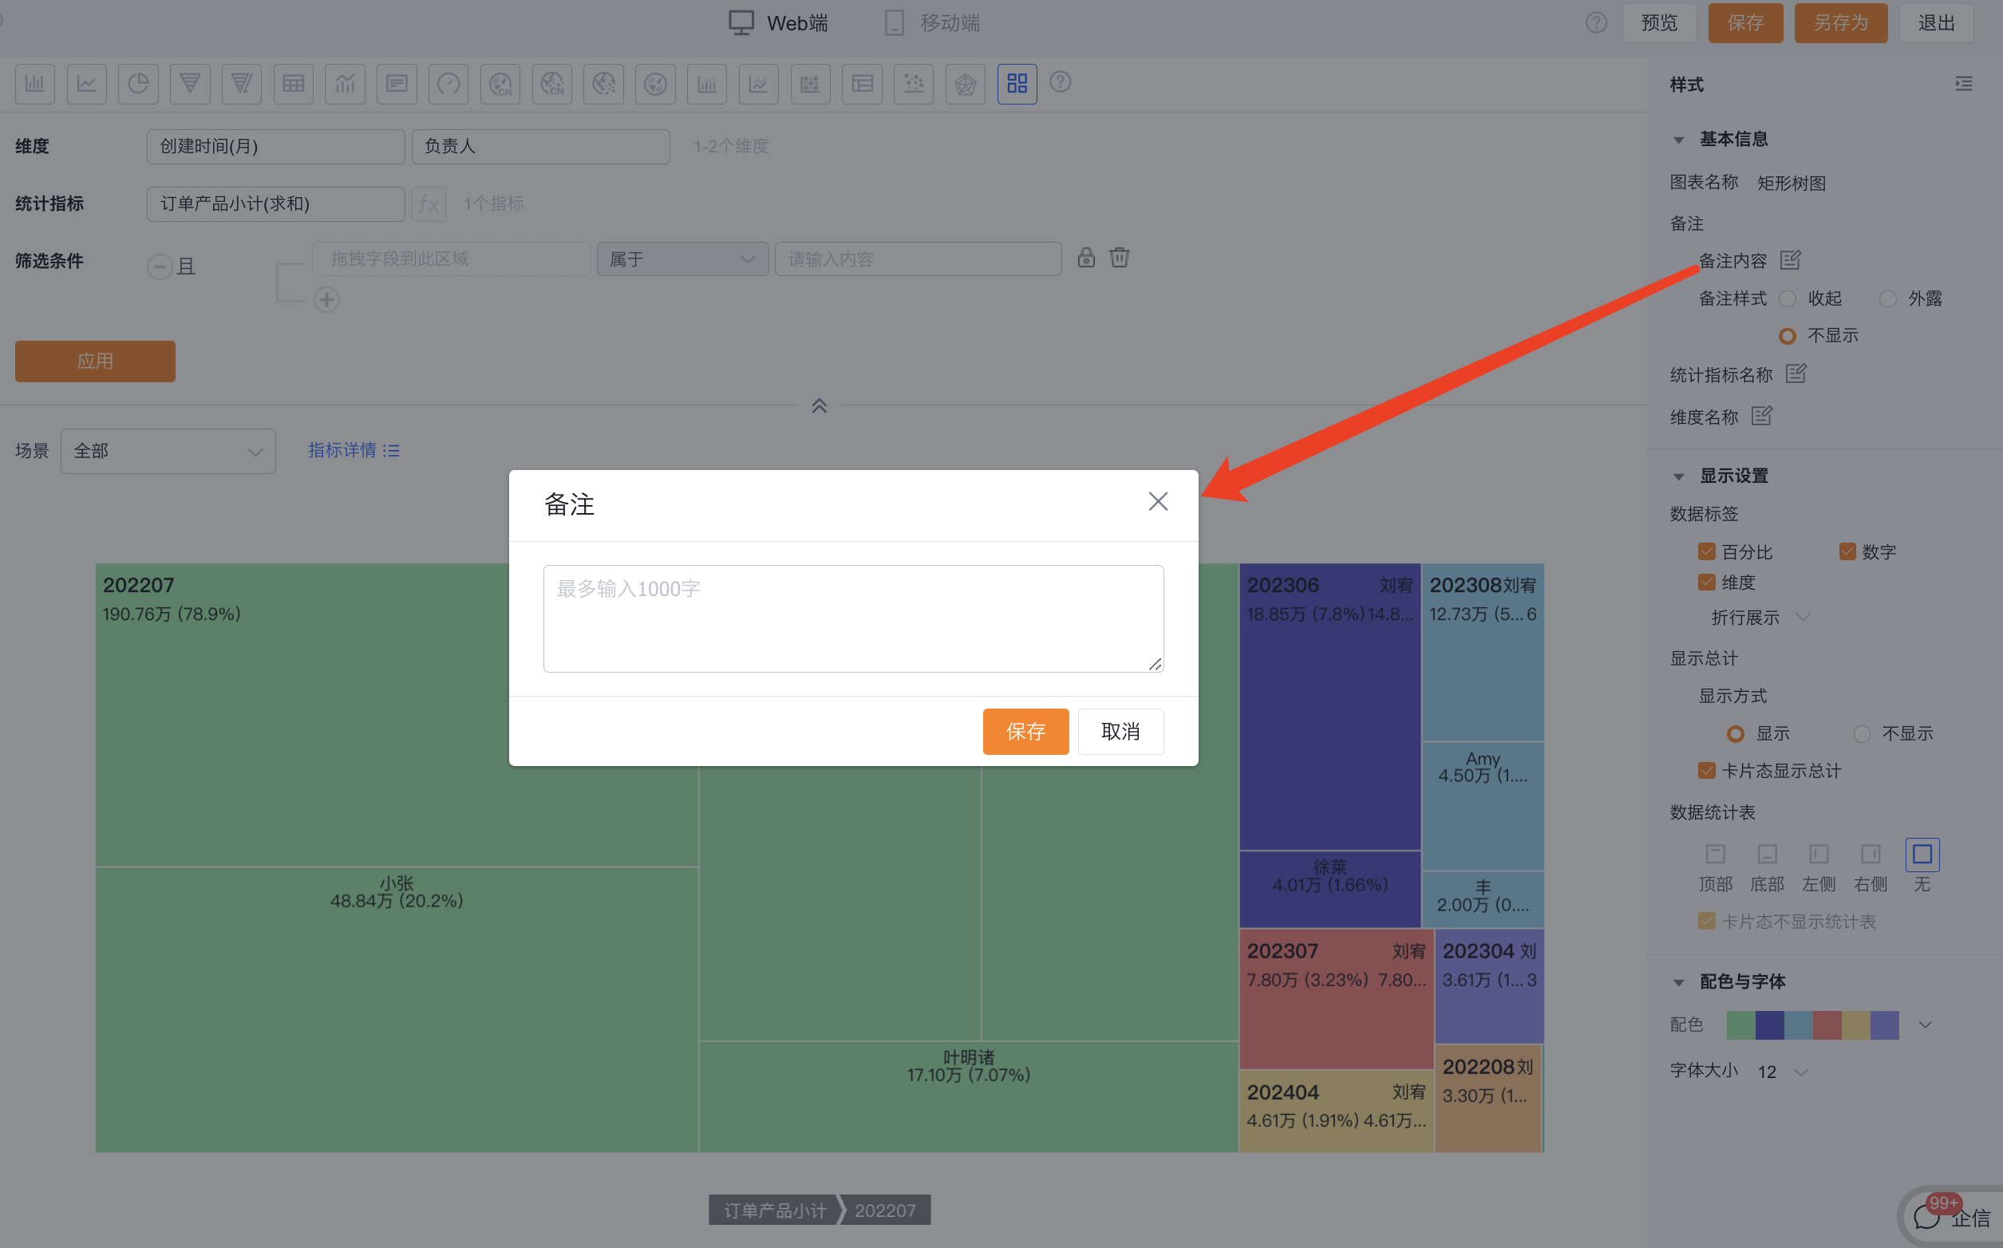Open the 场景 全部 dropdown
This screenshot has height=1248, width=2003.
pos(168,452)
